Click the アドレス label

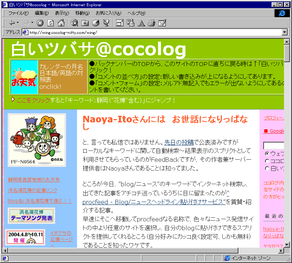pyautogui.click(x=13, y=32)
